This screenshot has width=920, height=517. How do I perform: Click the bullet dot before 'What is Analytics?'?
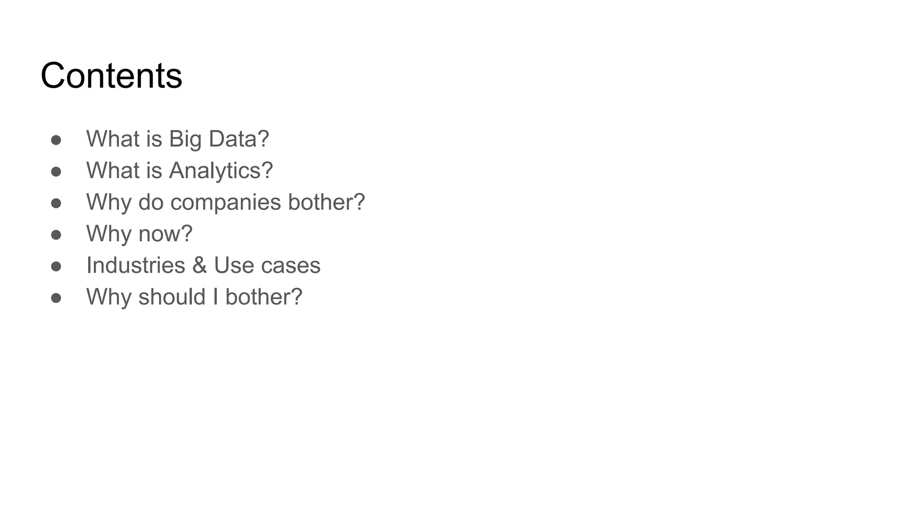(56, 171)
